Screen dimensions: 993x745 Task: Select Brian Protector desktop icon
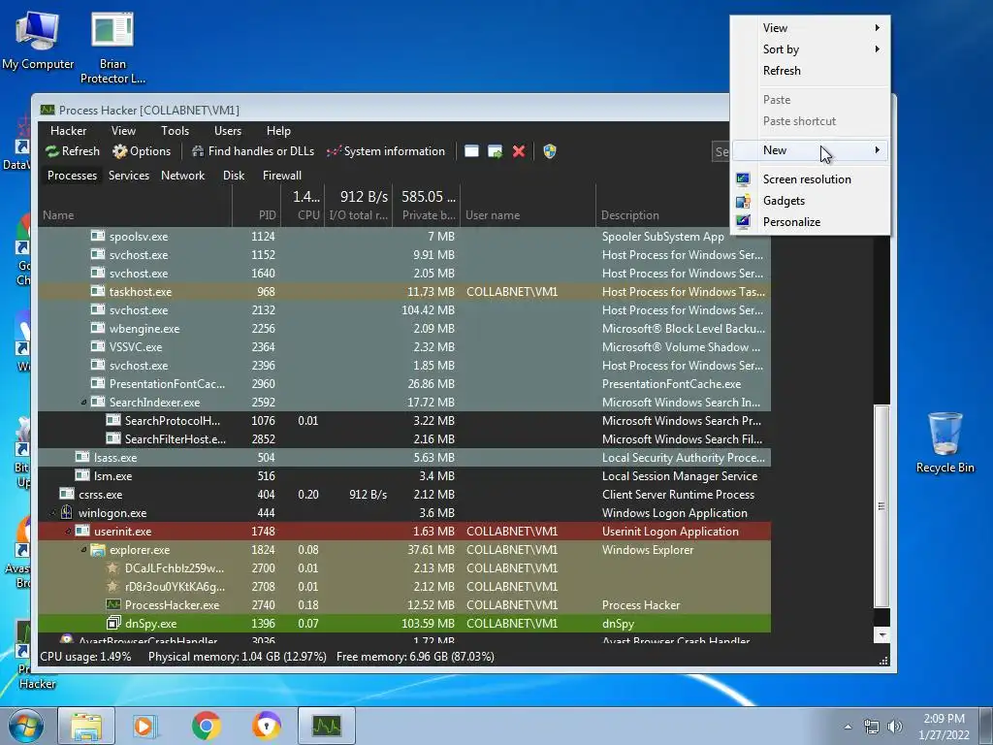(112, 49)
